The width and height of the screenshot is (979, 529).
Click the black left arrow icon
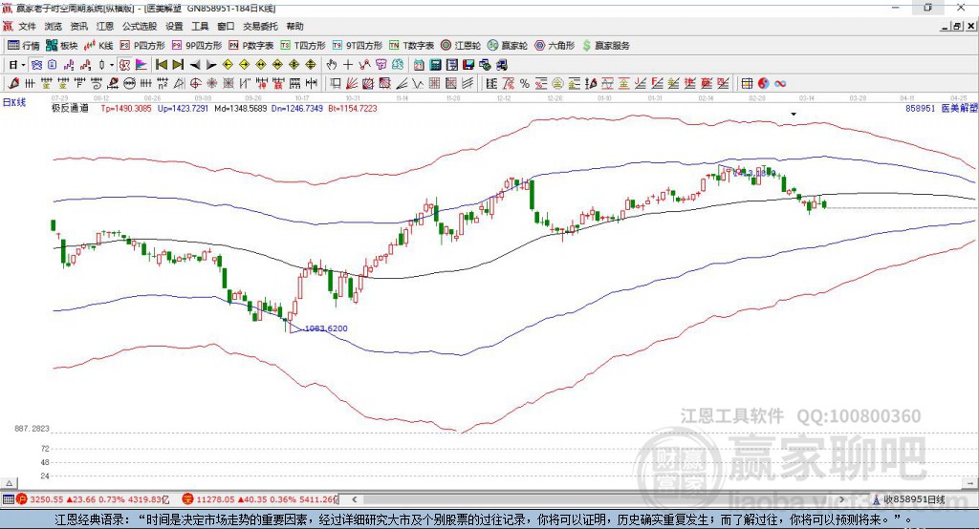[x=195, y=65]
